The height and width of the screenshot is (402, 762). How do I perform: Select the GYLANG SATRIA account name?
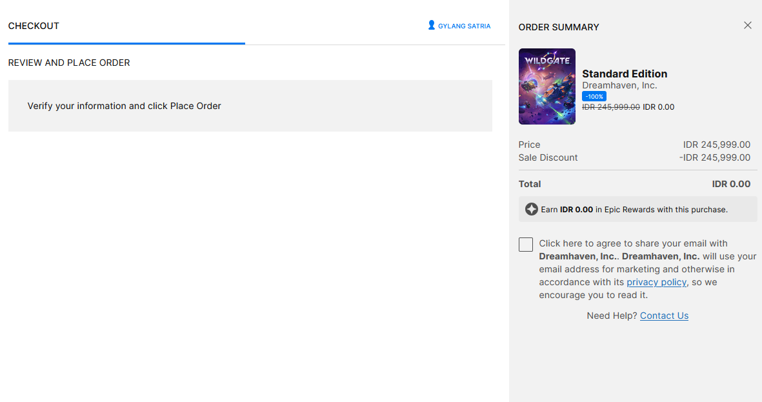coord(464,26)
